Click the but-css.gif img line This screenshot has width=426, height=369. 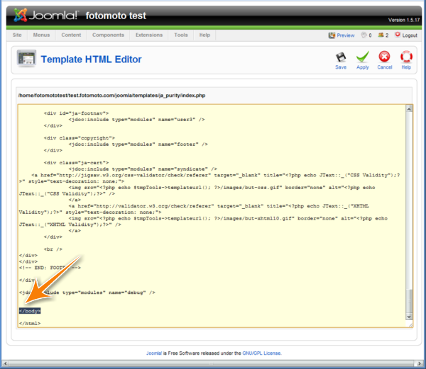coord(222,188)
